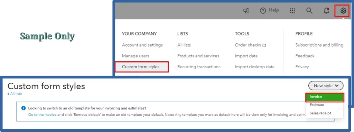Screen dimensions: 354x132
Task: Click the external link icon beside Order checks
Action: pyautogui.click(x=264, y=45)
